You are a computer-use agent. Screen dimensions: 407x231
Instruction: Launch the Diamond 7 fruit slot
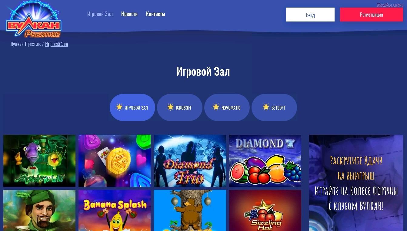[265, 161]
